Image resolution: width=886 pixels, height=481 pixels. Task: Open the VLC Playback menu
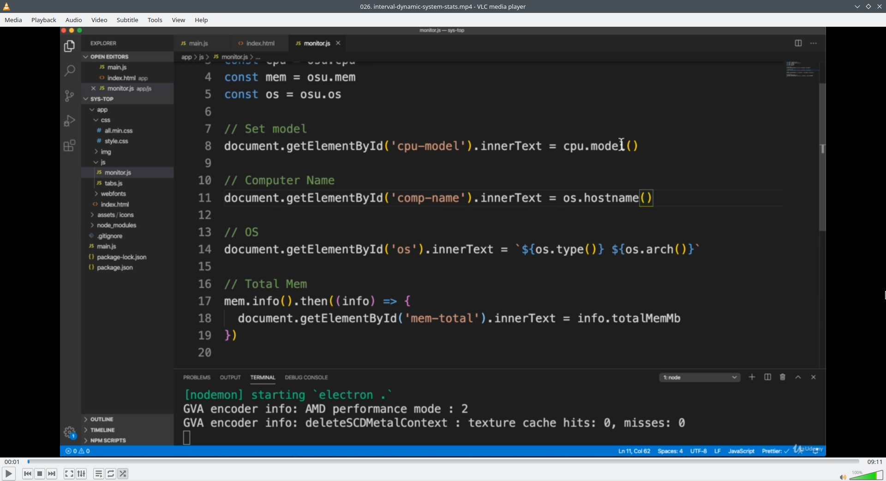click(x=44, y=20)
